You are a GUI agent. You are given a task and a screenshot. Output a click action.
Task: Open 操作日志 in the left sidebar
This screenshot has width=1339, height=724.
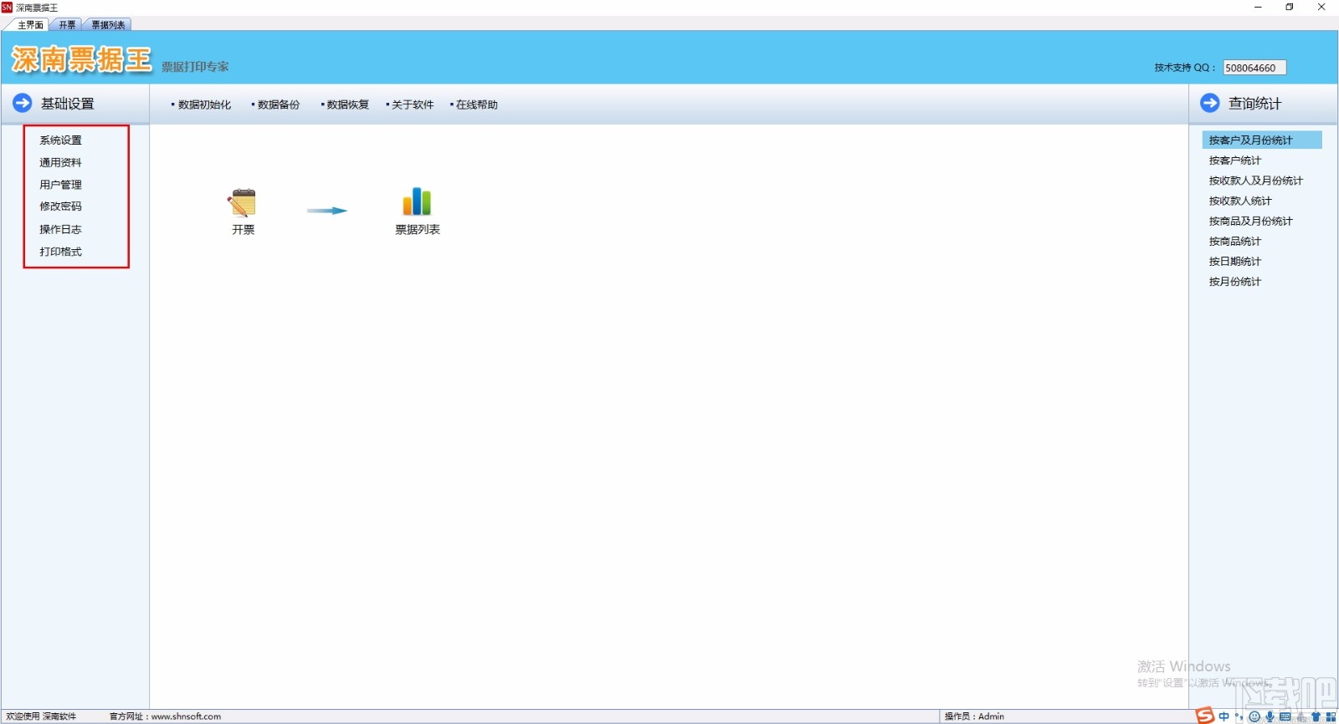click(x=60, y=229)
